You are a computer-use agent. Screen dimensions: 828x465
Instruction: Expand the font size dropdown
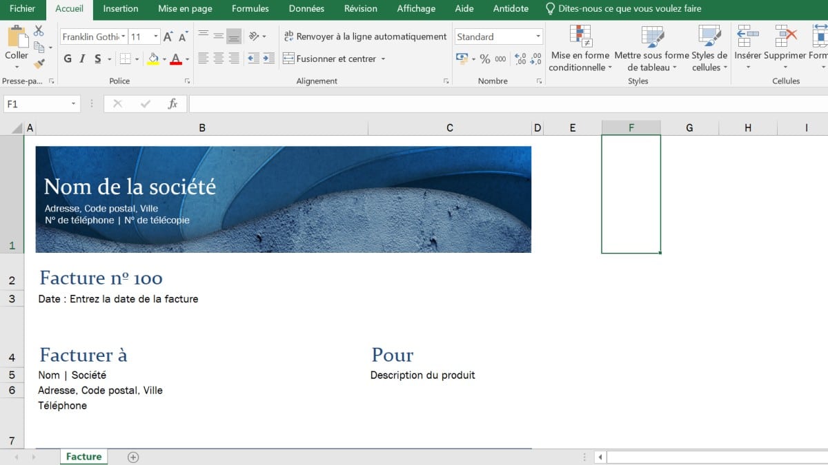(x=156, y=37)
